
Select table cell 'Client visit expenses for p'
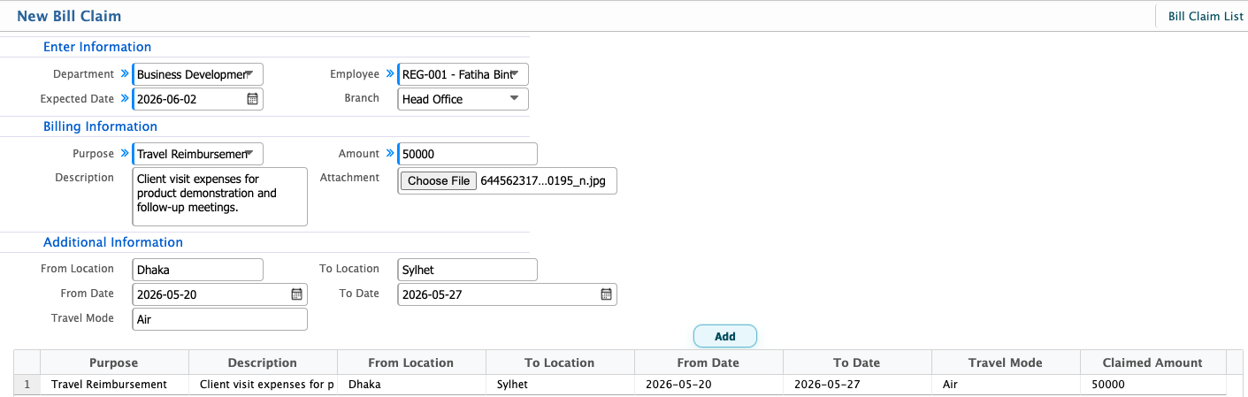[263, 385]
